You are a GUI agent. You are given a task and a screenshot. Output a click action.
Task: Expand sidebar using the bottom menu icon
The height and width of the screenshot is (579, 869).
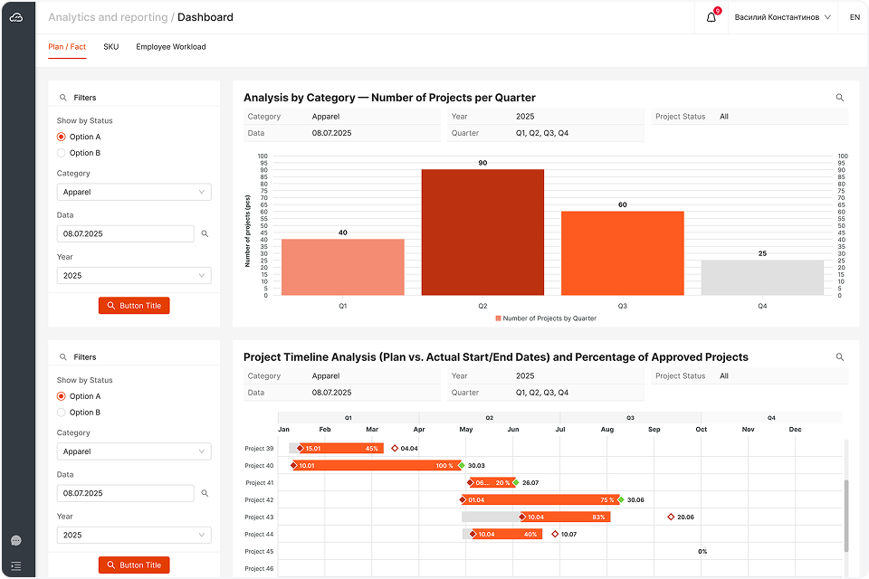(16, 565)
